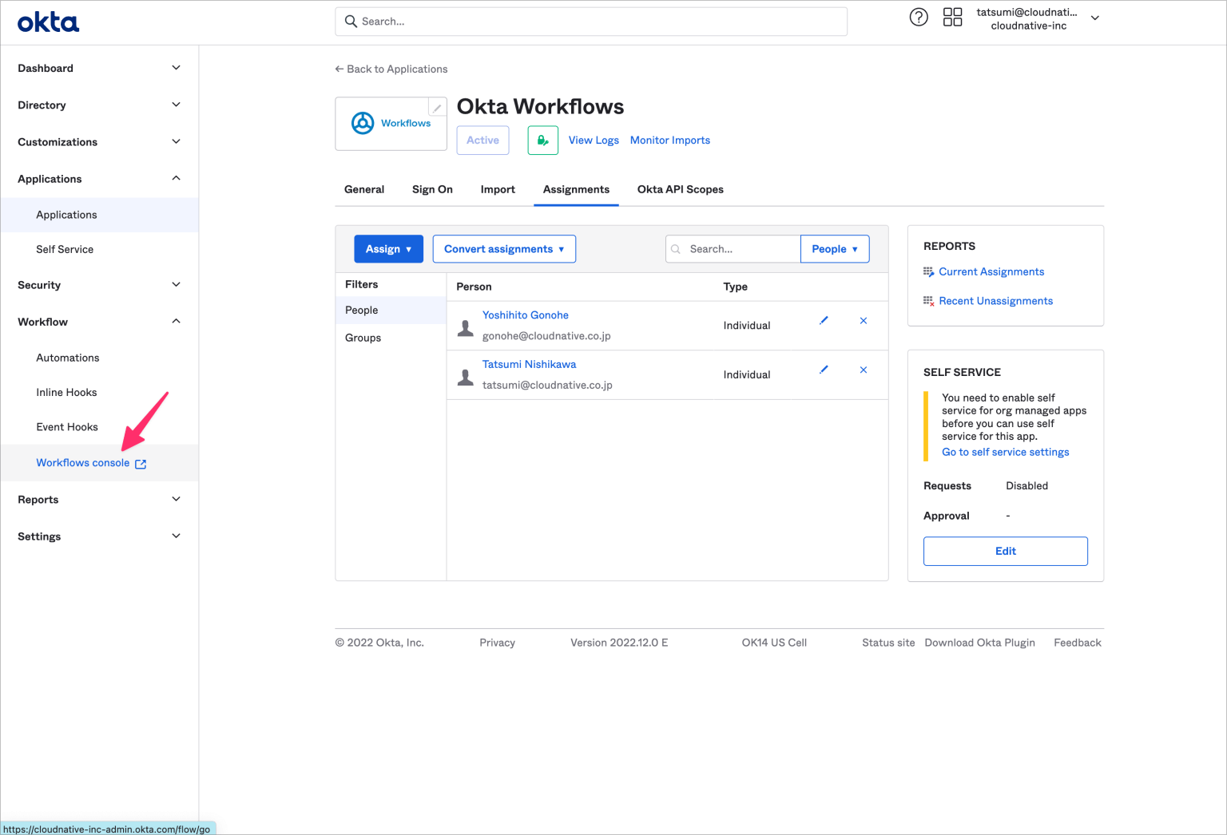1227x835 pixels.
Task: Click the green provisioning lock icon
Action: point(542,140)
